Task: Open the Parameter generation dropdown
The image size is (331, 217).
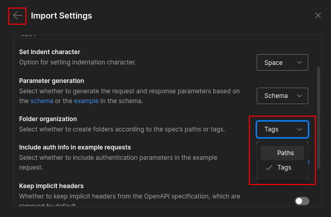Action: tap(282, 96)
